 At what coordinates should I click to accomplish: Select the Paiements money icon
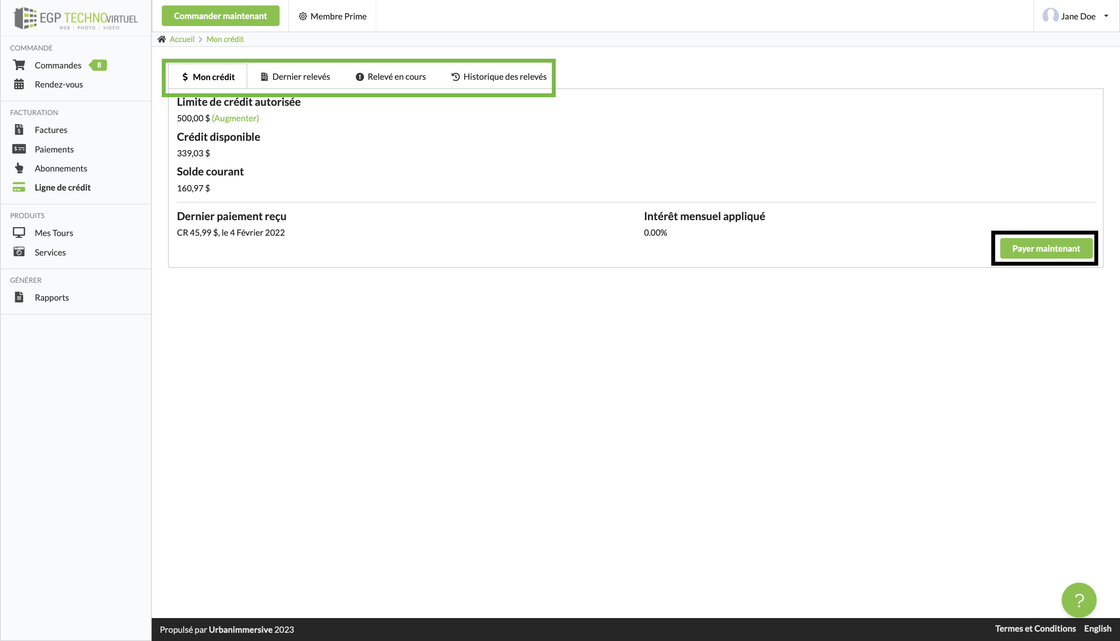(x=19, y=149)
